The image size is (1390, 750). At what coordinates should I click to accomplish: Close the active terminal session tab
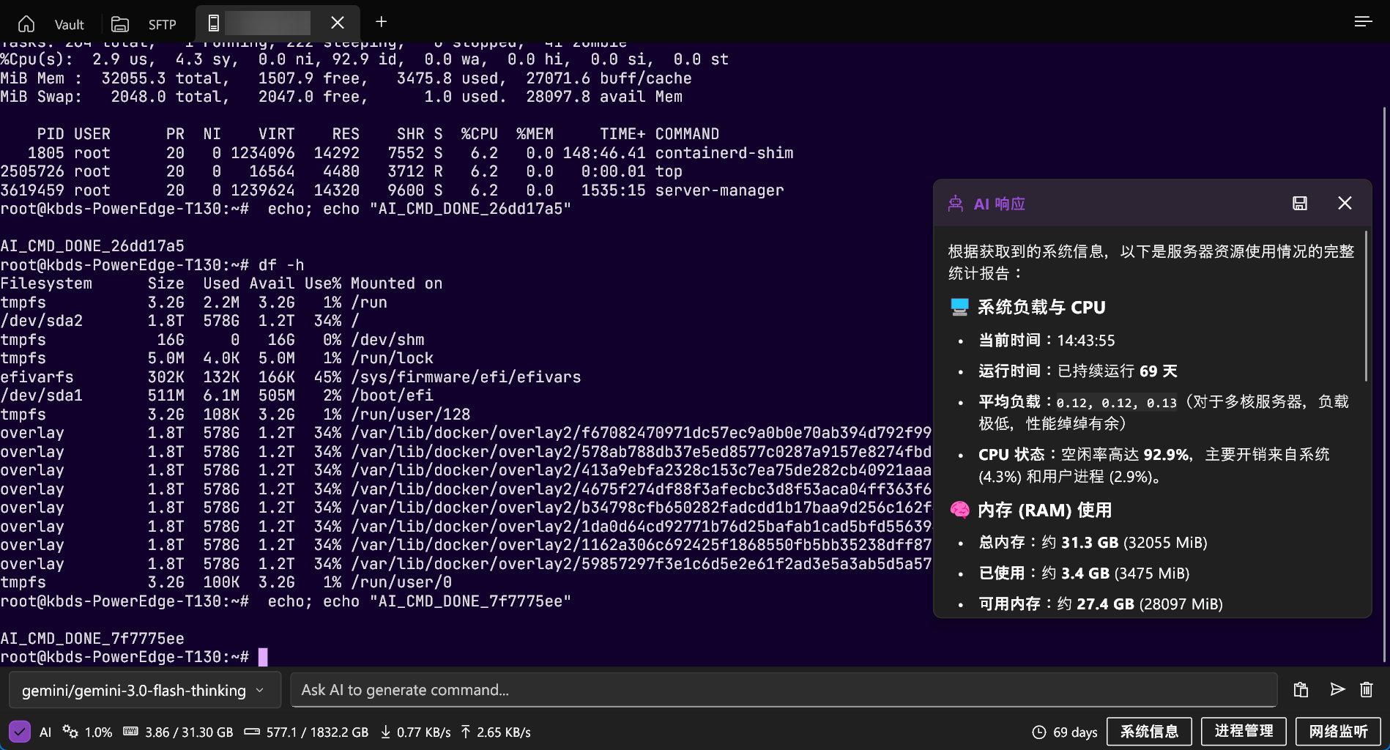click(x=337, y=23)
